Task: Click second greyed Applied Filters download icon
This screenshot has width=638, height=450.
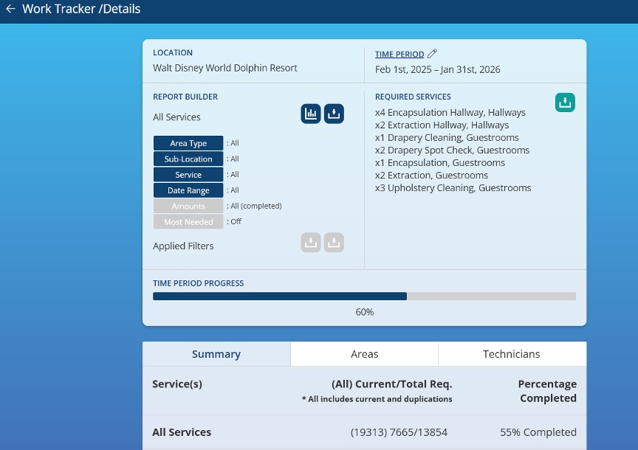Action: pos(335,243)
